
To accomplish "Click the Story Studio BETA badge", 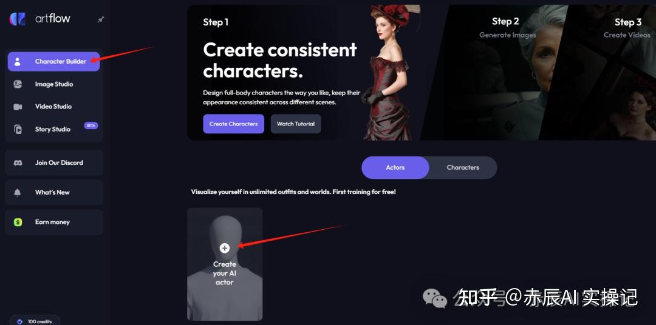I will coord(91,126).
